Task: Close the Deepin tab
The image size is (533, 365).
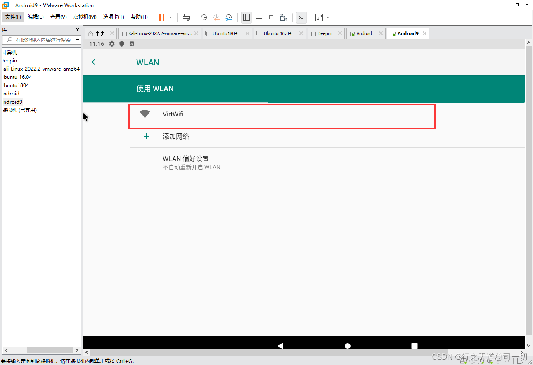Action: (340, 33)
